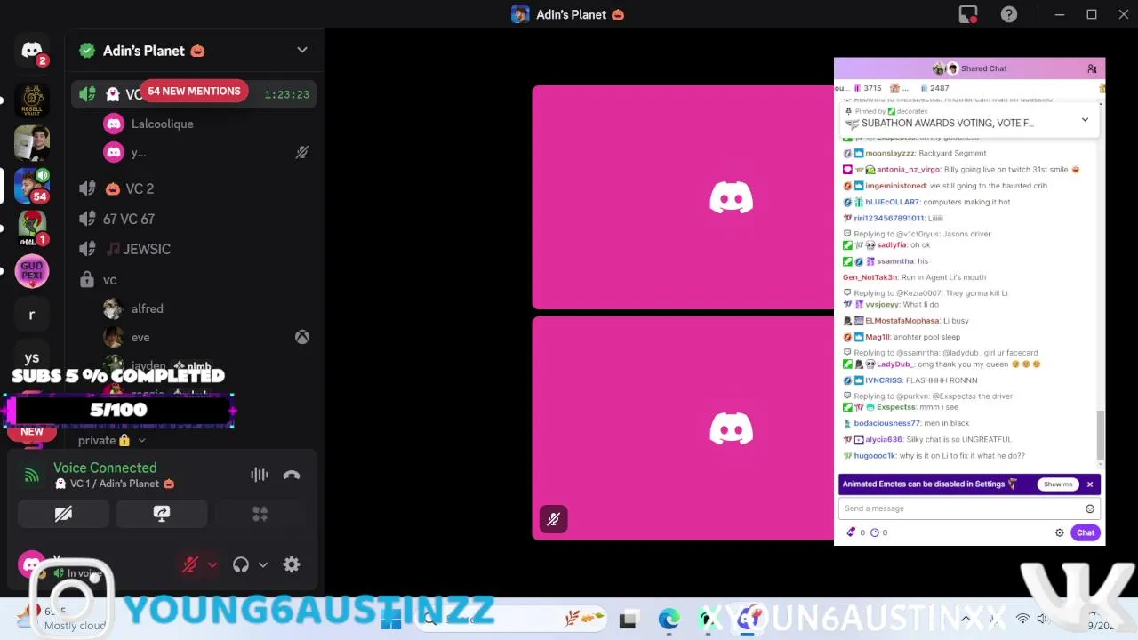The width and height of the screenshot is (1138, 640).
Task: Click Shared Chat header title
Action: point(983,68)
